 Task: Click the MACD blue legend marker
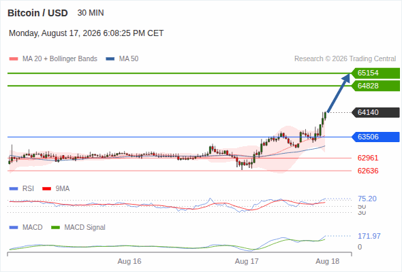pyautogui.click(x=14, y=228)
